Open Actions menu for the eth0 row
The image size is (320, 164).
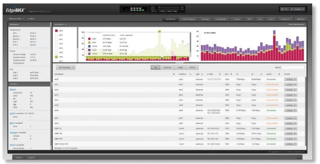coord(291,79)
